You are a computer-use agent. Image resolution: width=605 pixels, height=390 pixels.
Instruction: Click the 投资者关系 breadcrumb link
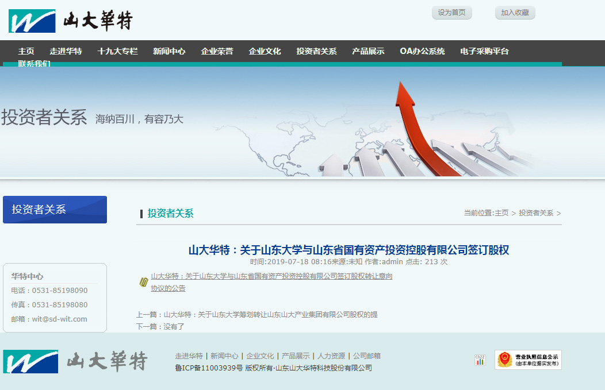pyautogui.click(x=536, y=213)
